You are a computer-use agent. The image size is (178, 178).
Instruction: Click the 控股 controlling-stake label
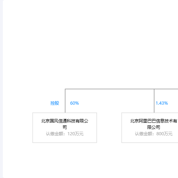[55, 103]
